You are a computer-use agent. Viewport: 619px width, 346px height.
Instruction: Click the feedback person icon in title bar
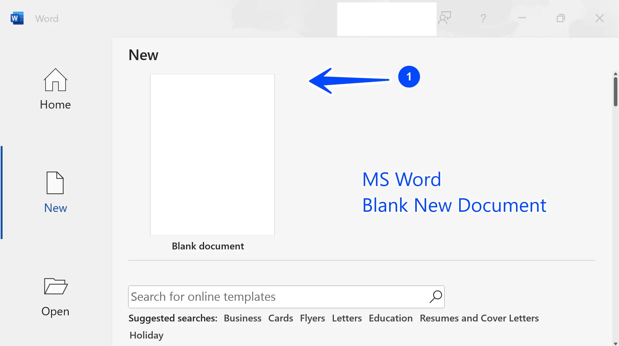point(445,18)
